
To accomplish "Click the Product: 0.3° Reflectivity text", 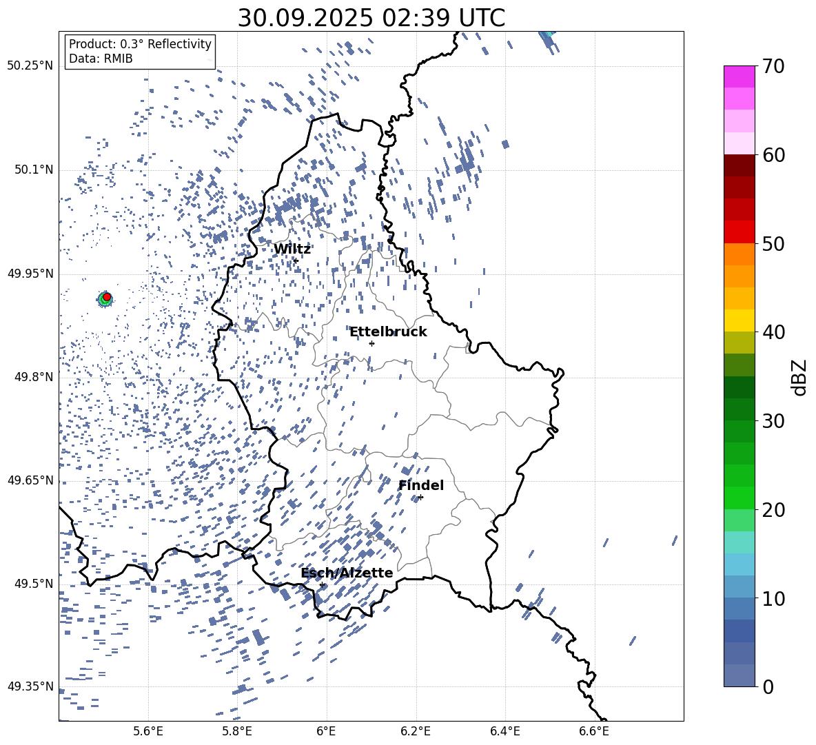I will click(140, 44).
